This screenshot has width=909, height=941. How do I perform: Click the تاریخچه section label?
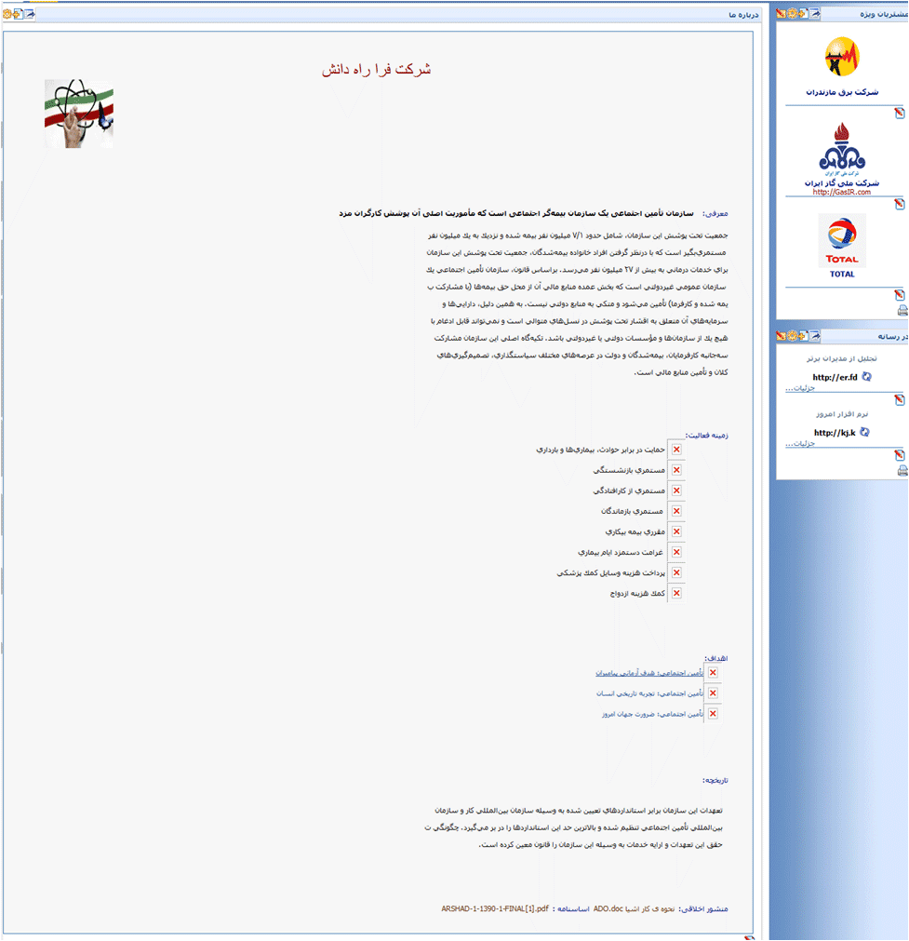tap(715, 780)
